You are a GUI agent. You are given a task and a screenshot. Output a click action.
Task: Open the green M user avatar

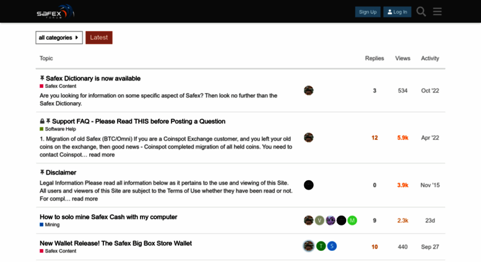click(x=352, y=221)
